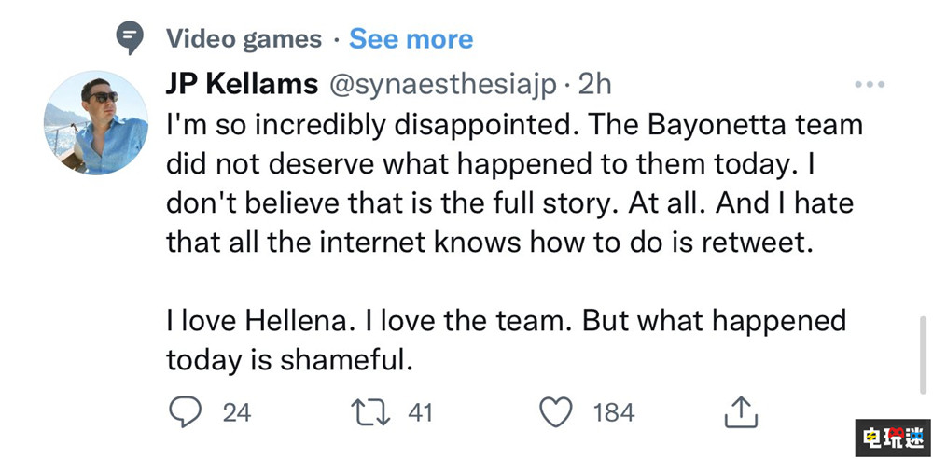
Task: Open the share menu icon
Action: (x=739, y=411)
